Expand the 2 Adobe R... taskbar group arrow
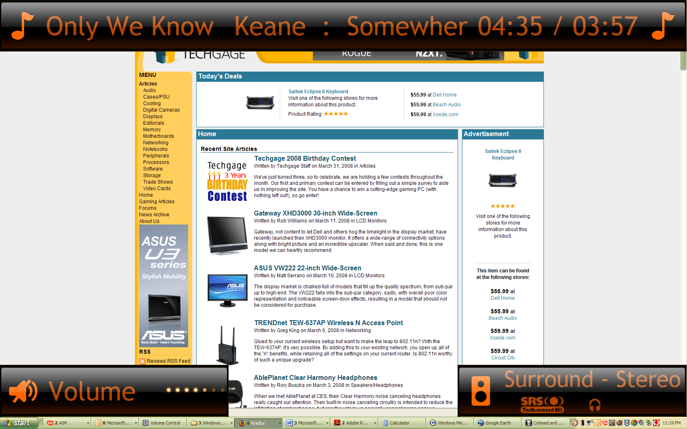The width and height of the screenshot is (687, 429). 375,423
